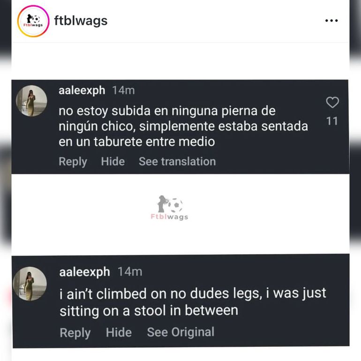Select the Spanish comment text about taburete

click(x=183, y=127)
